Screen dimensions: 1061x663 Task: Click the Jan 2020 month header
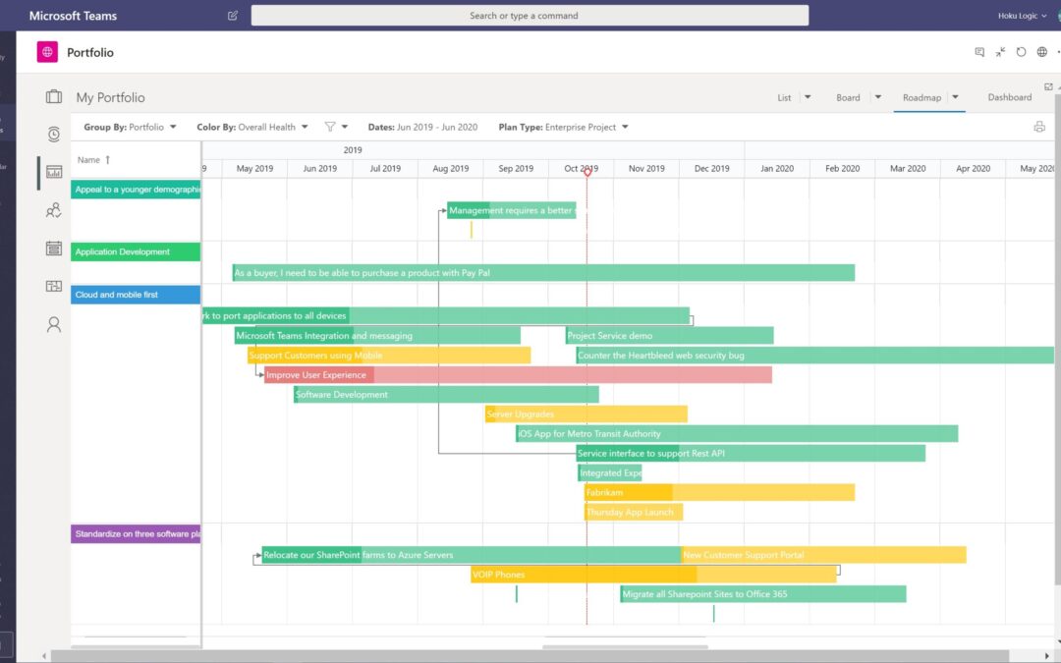click(777, 169)
